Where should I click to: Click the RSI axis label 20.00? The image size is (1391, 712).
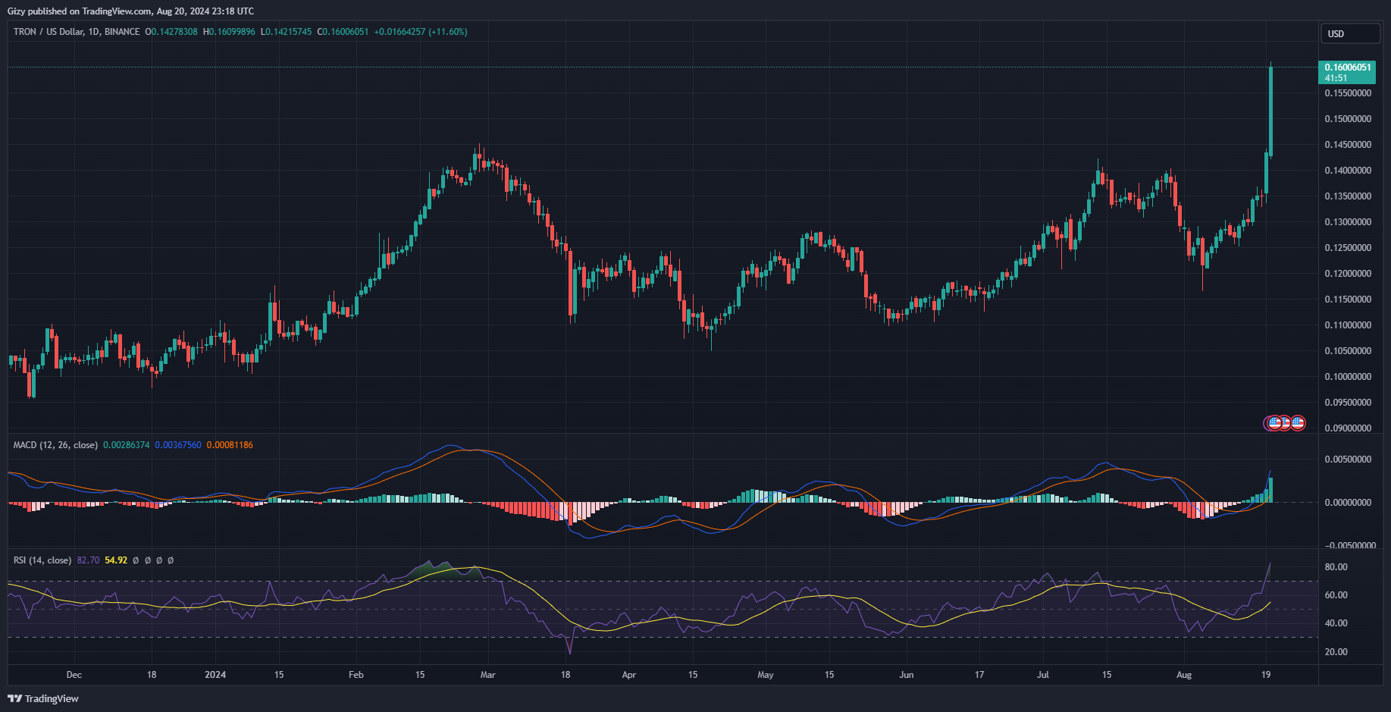tap(1336, 652)
